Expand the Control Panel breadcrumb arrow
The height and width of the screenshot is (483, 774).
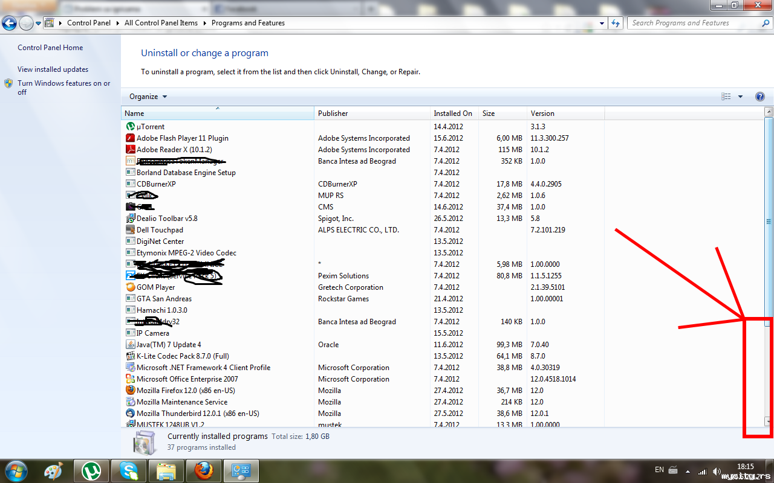pos(117,23)
